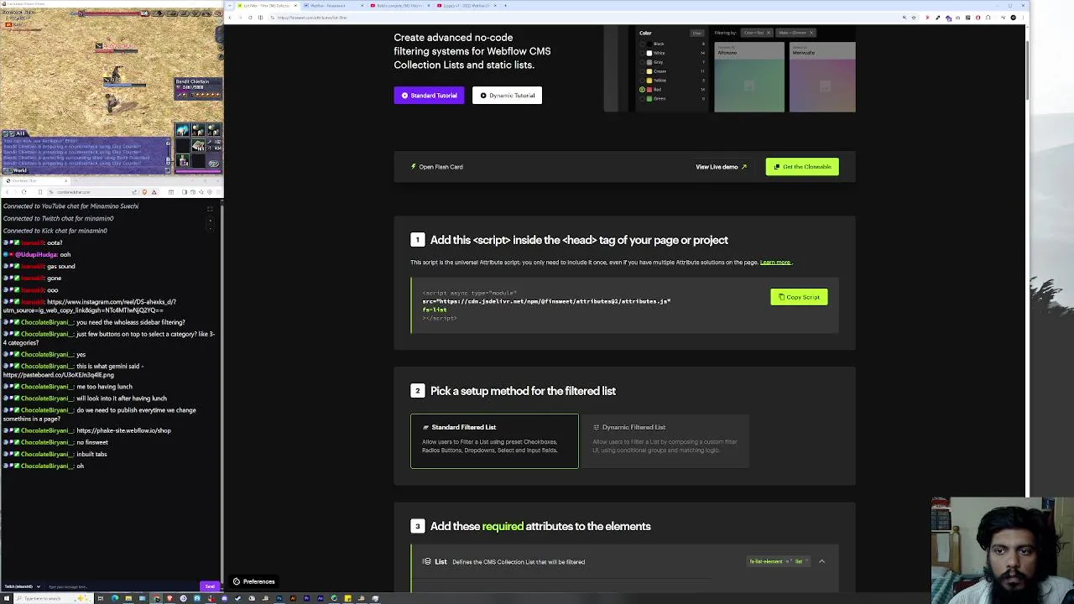Click the browser extensions icon

tap(988, 18)
